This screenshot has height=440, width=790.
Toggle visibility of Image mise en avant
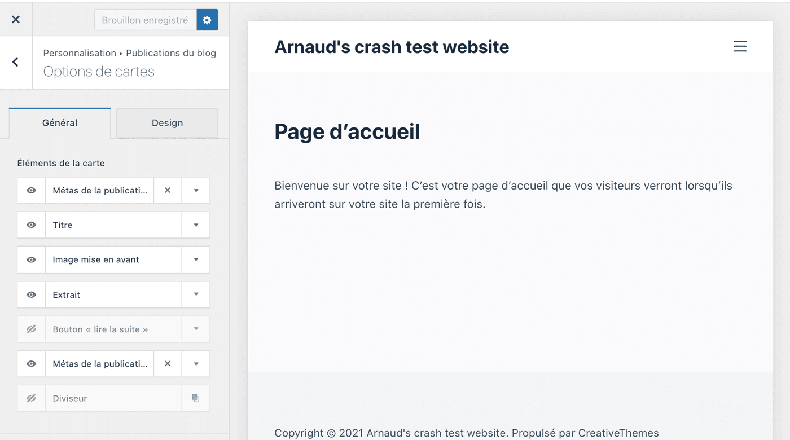pyautogui.click(x=32, y=260)
